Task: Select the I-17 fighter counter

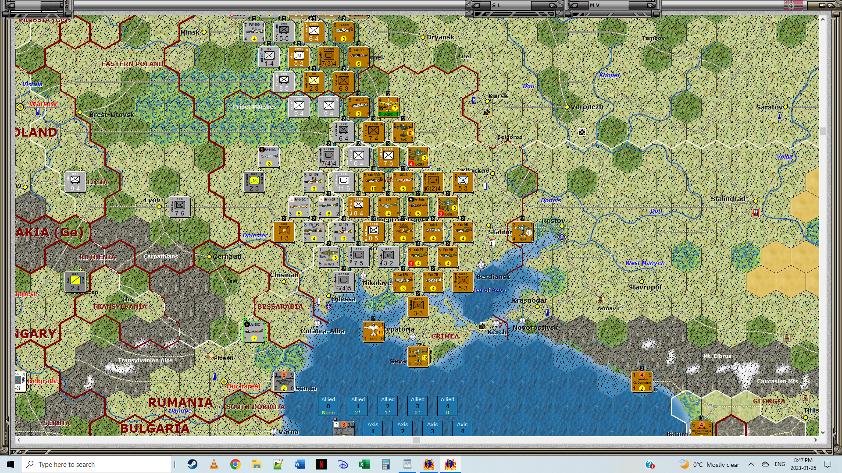Action: coord(389,207)
